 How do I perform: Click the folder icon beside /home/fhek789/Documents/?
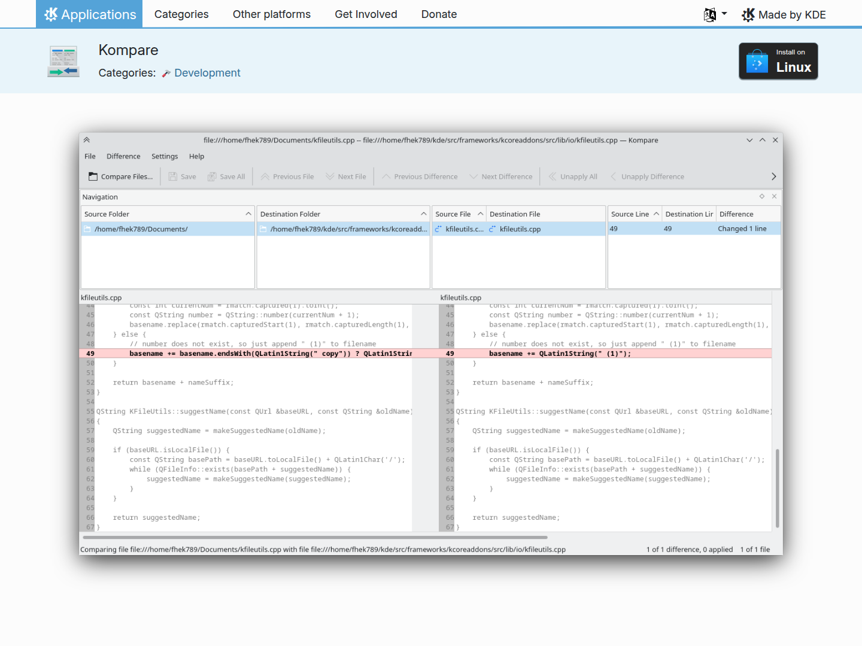[x=87, y=229]
